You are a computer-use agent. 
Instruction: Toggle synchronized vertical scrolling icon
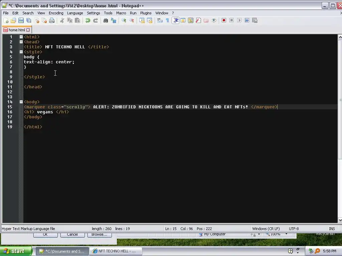[x=142, y=20]
